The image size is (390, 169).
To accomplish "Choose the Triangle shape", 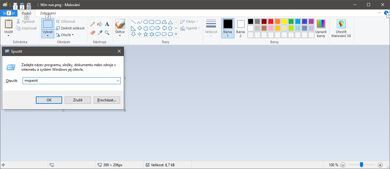I will click(x=170, y=22).
